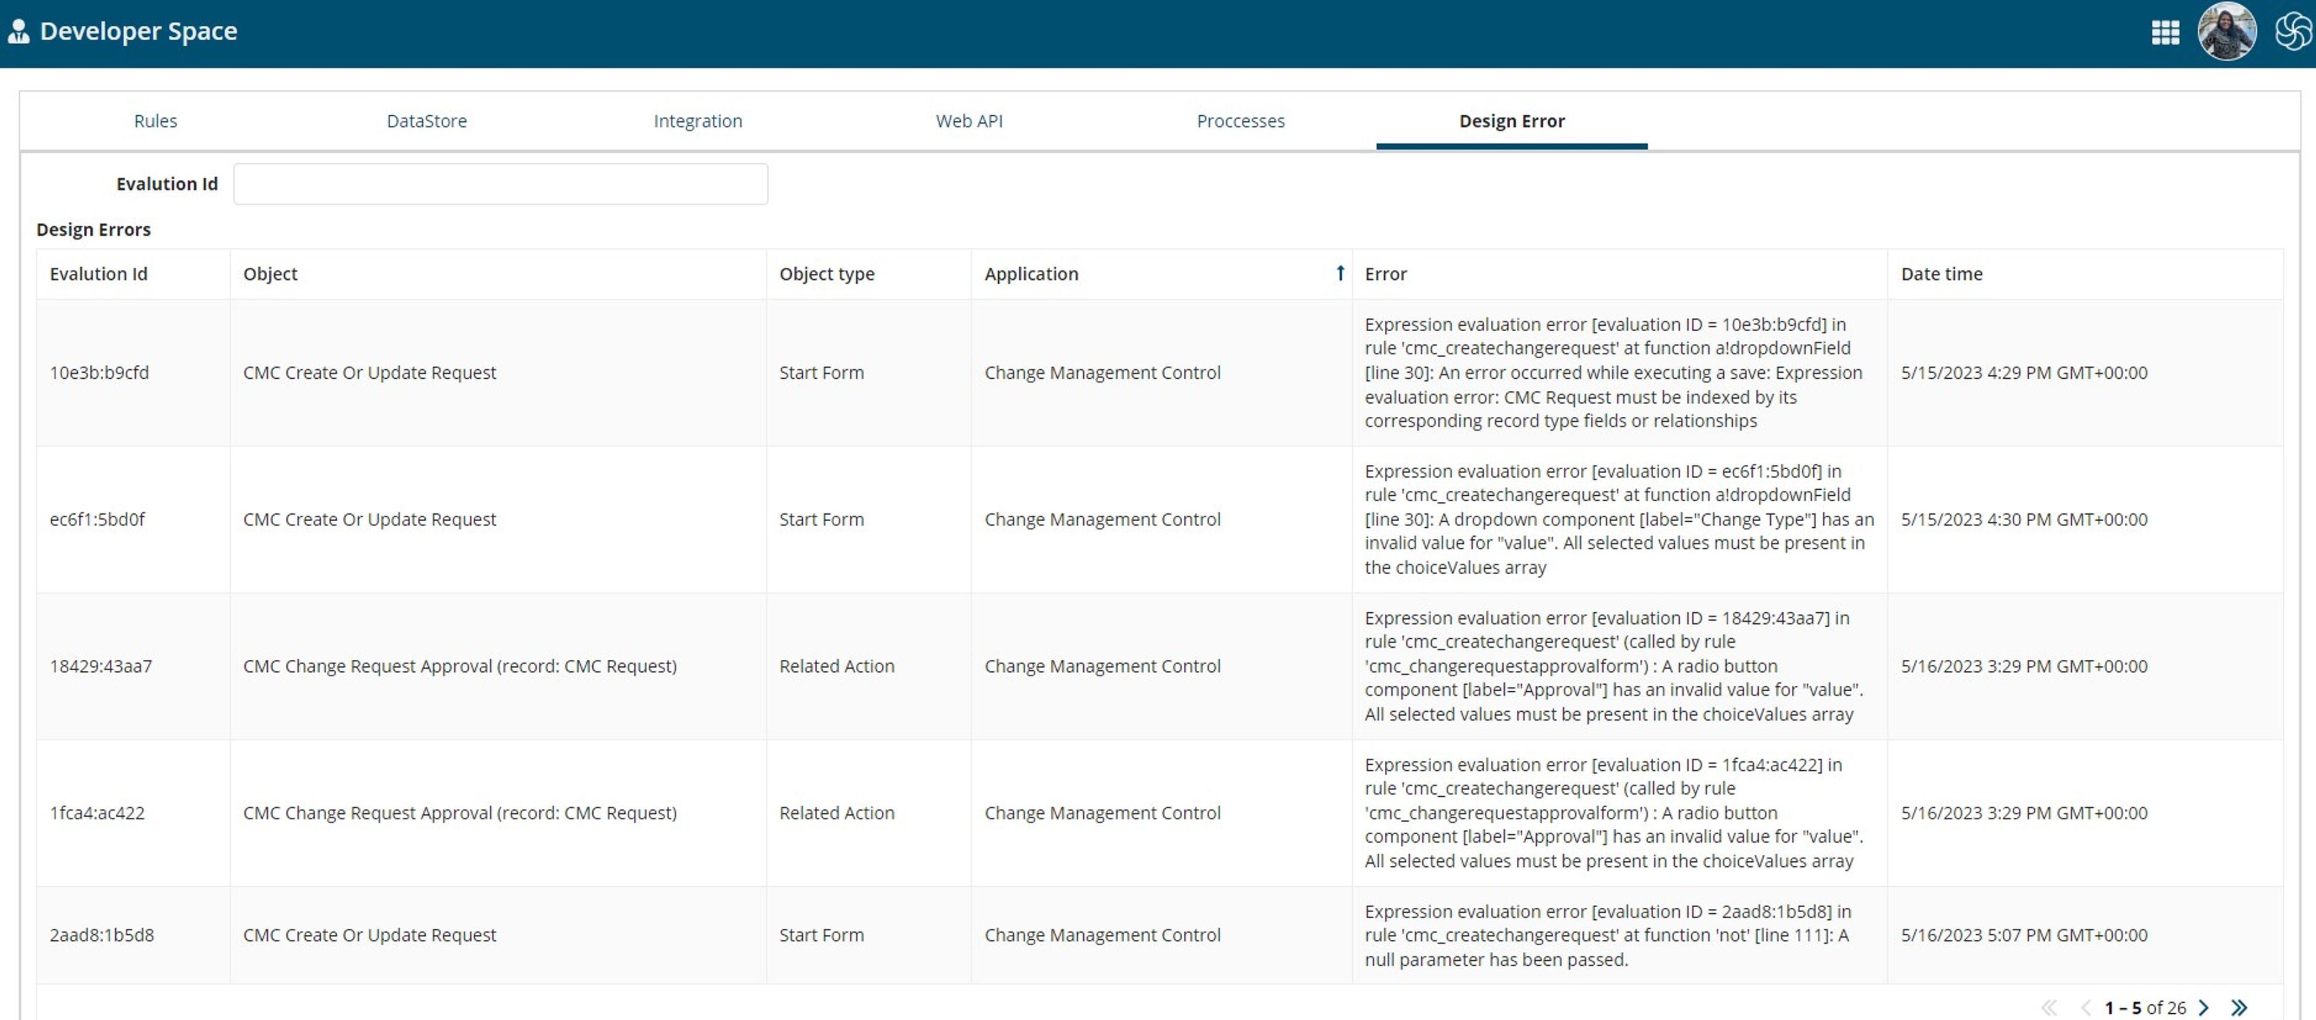Click Start Form in ec6f1:5bd0f row
This screenshot has width=2316, height=1020.
821,519
